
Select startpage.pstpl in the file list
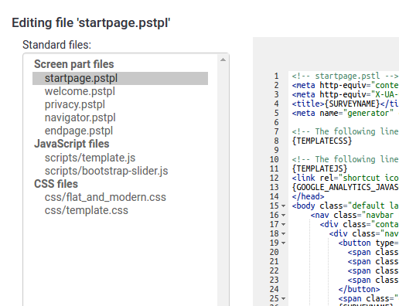[120, 78]
